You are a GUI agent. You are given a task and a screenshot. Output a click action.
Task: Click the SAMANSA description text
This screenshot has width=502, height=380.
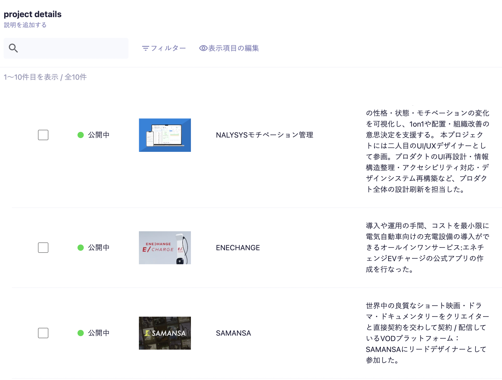pyautogui.click(x=427, y=333)
